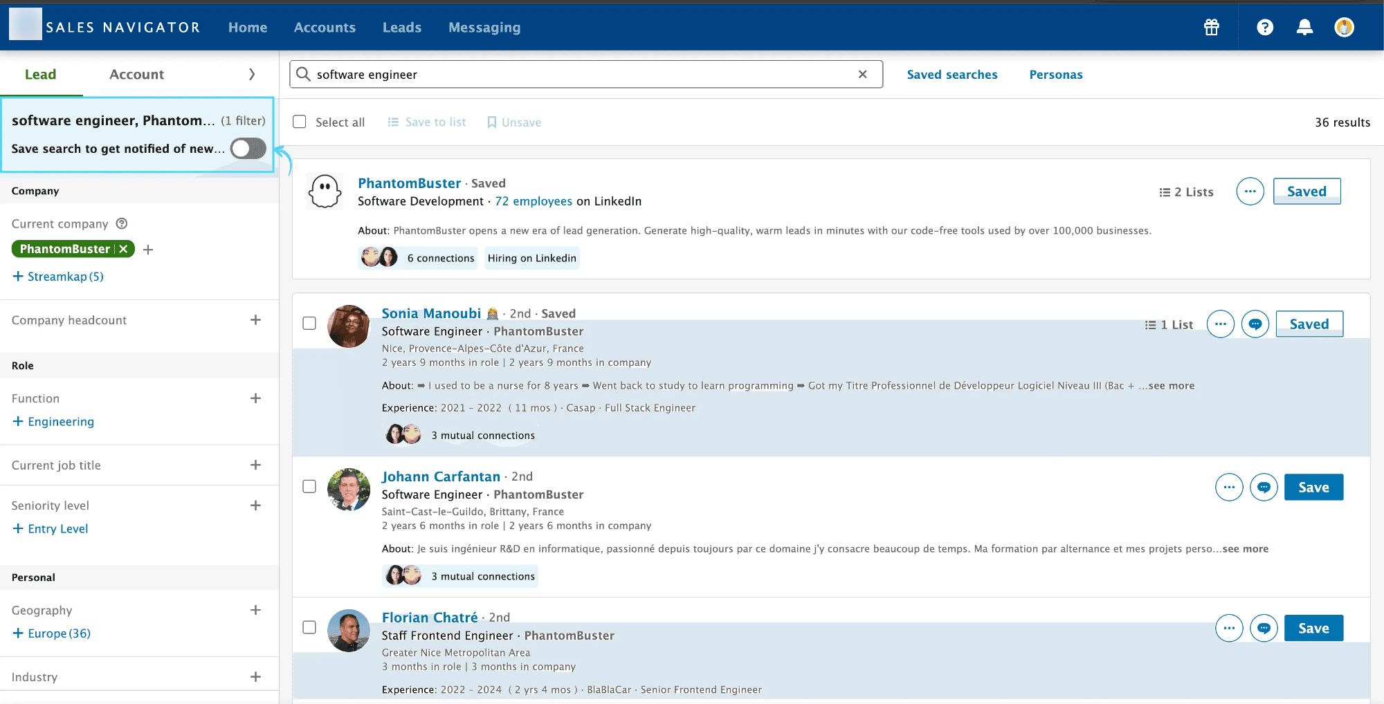The width and height of the screenshot is (1384, 704).
Task: Expand the Seniority level filter
Action: (255, 506)
